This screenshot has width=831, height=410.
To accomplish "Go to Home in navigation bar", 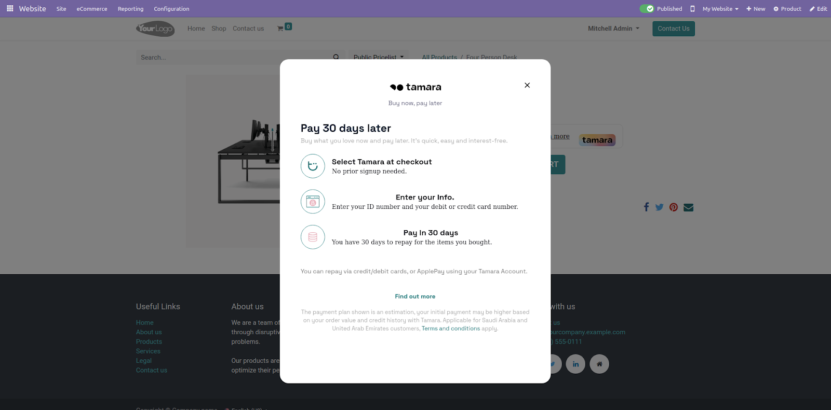I will (x=196, y=29).
